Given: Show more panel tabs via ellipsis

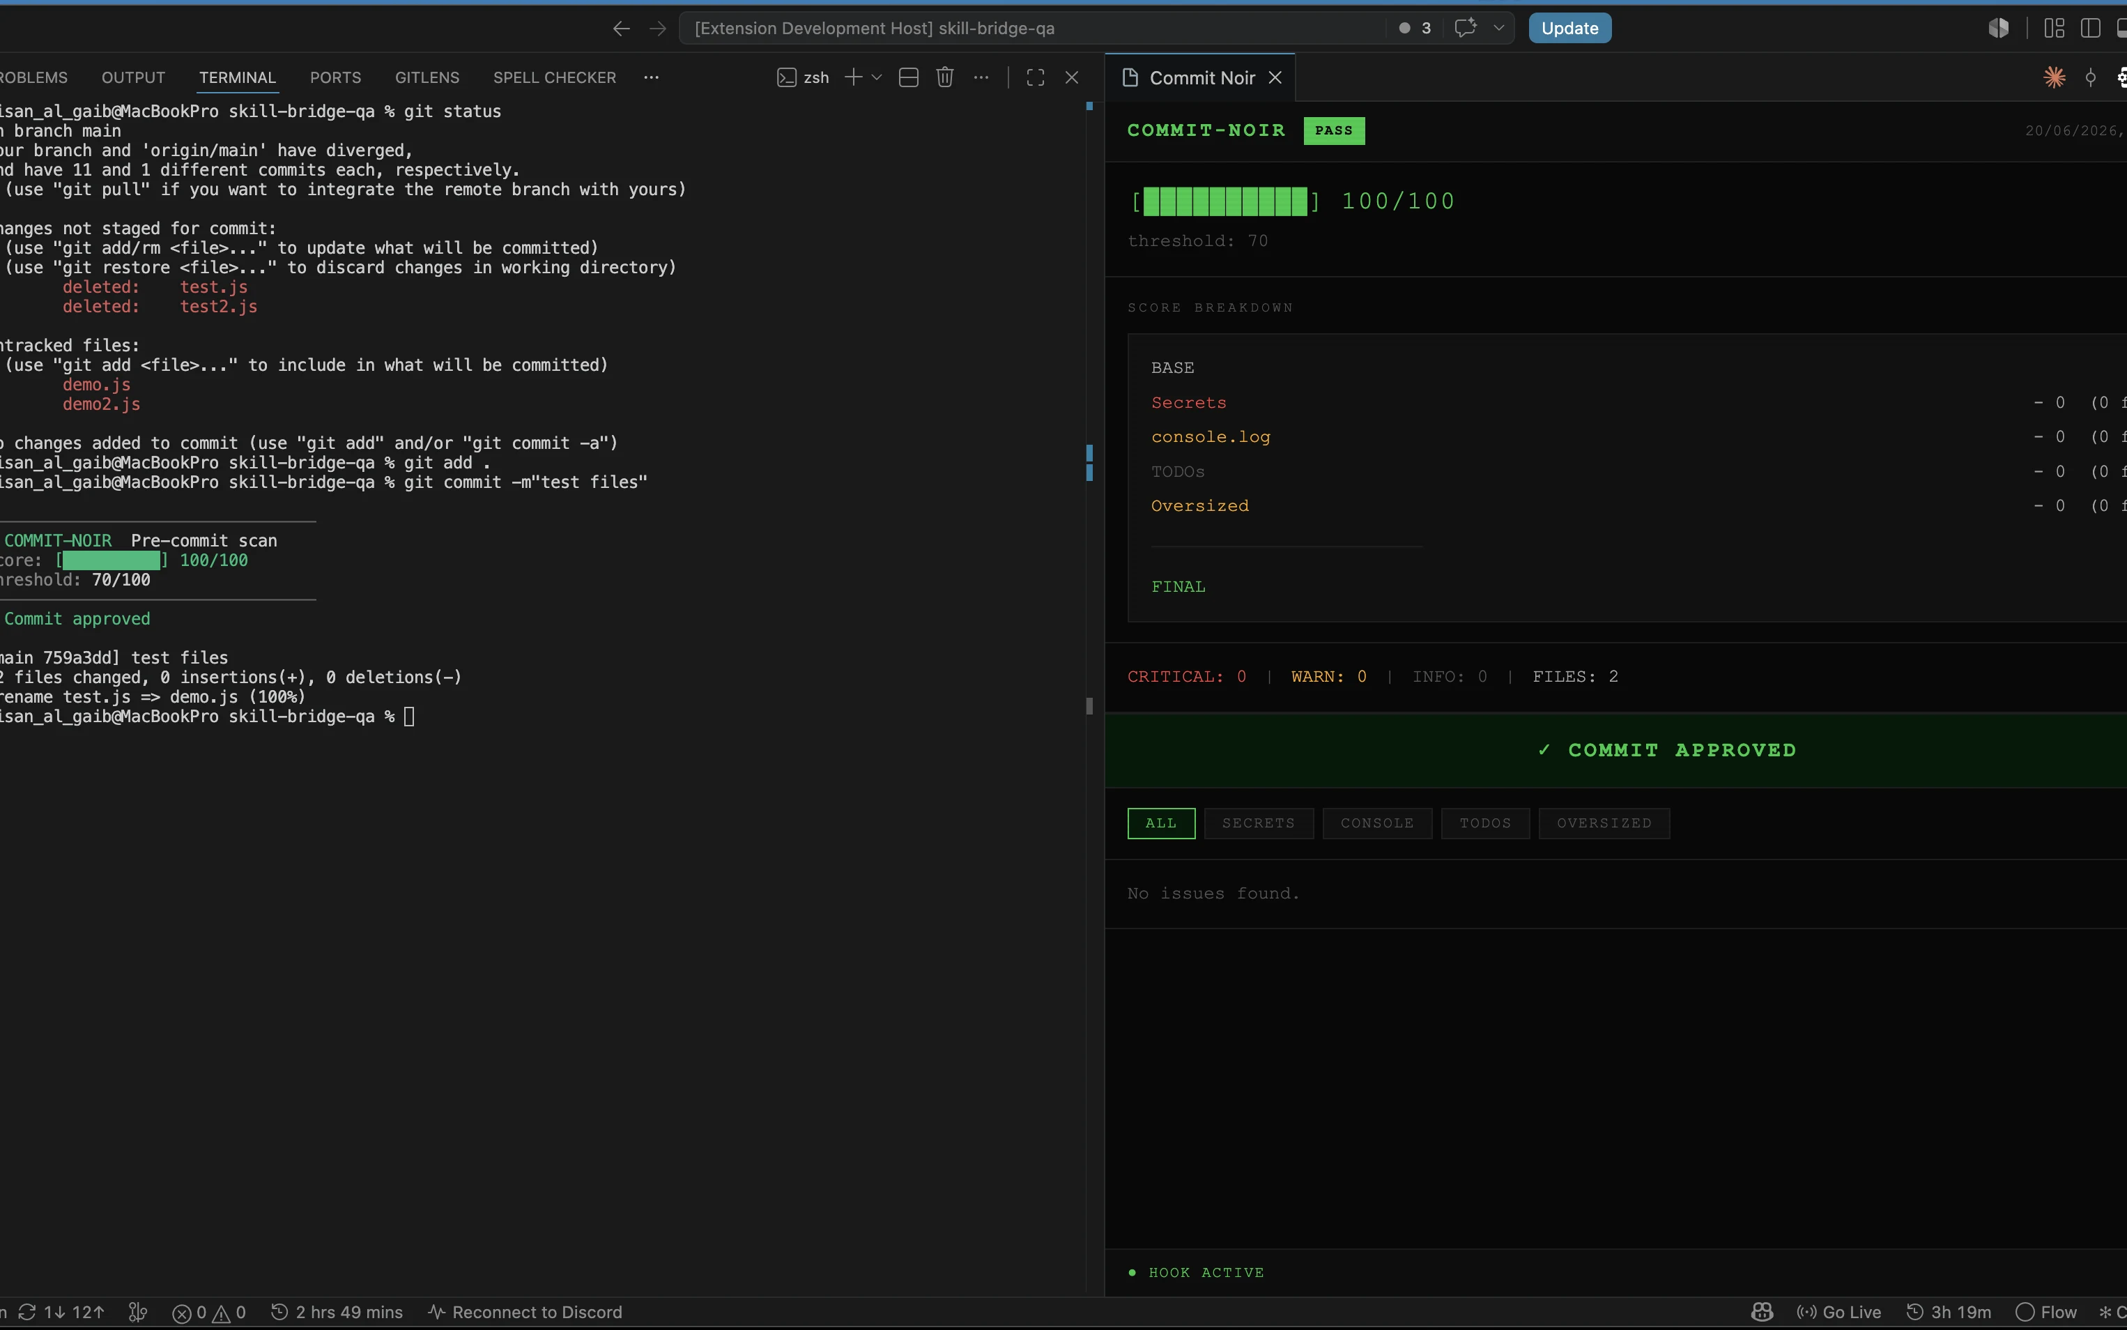Looking at the screenshot, I should [x=651, y=77].
